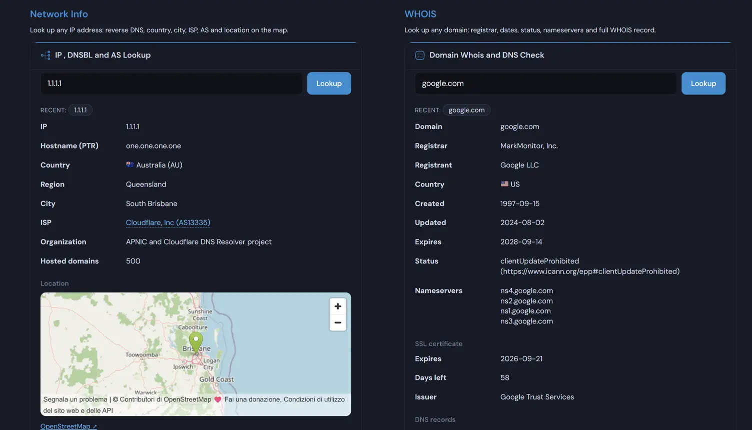Click the Australia flag icon
752x430 pixels.
(130, 164)
